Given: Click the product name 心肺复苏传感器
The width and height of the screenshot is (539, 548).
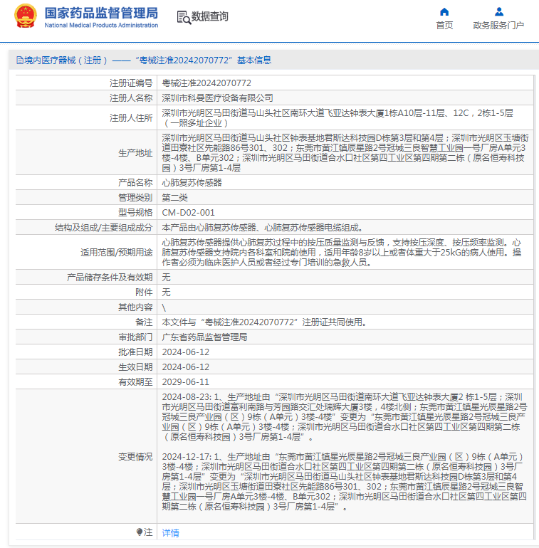Looking at the screenshot, I should click(192, 183).
